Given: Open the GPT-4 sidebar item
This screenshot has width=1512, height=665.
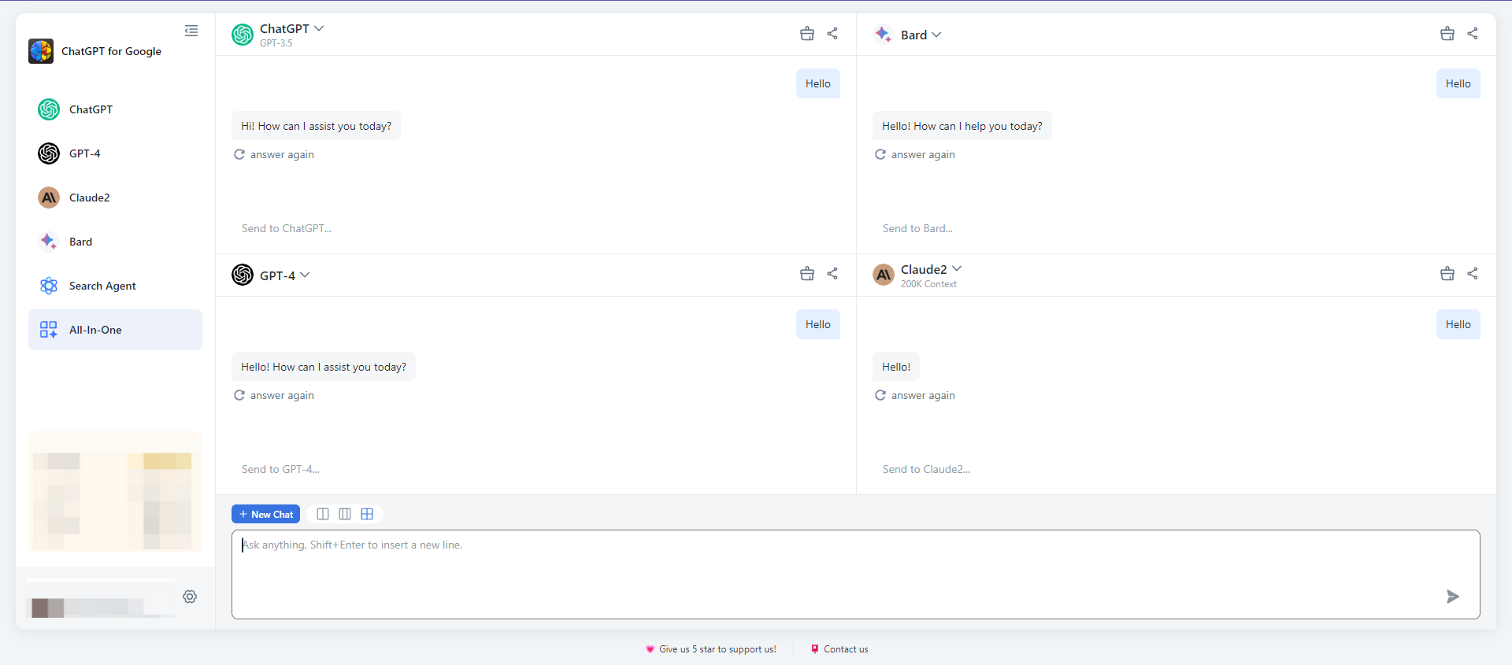Looking at the screenshot, I should click(x=115, y=153).
